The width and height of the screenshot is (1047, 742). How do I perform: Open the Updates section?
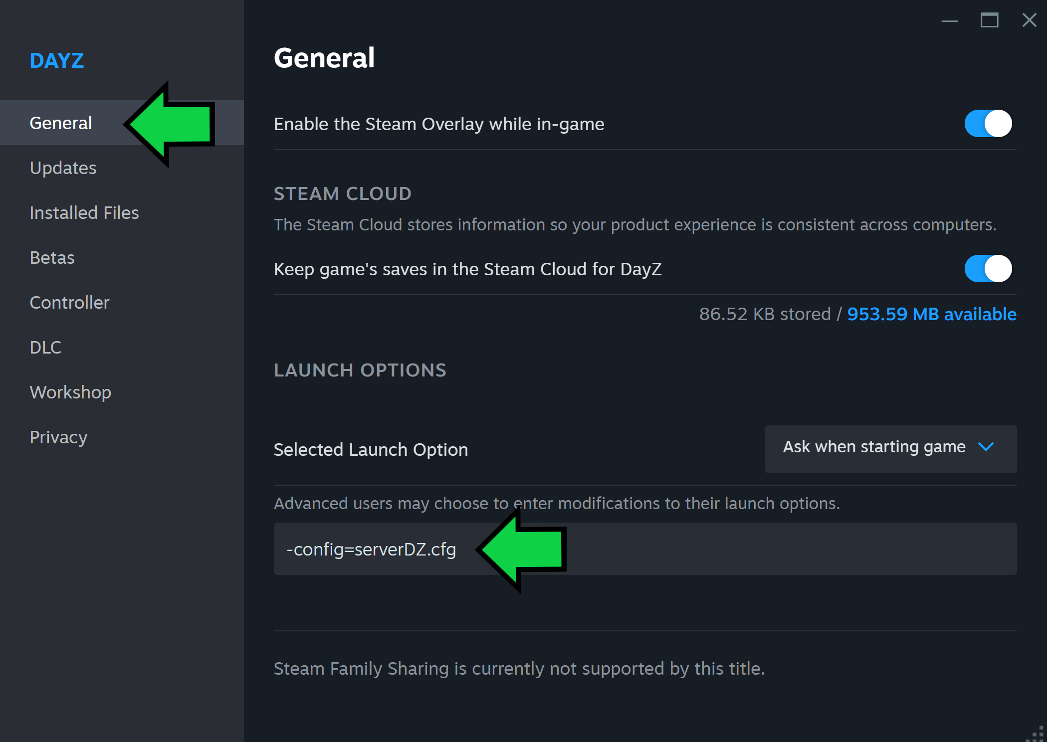[63, 168]
